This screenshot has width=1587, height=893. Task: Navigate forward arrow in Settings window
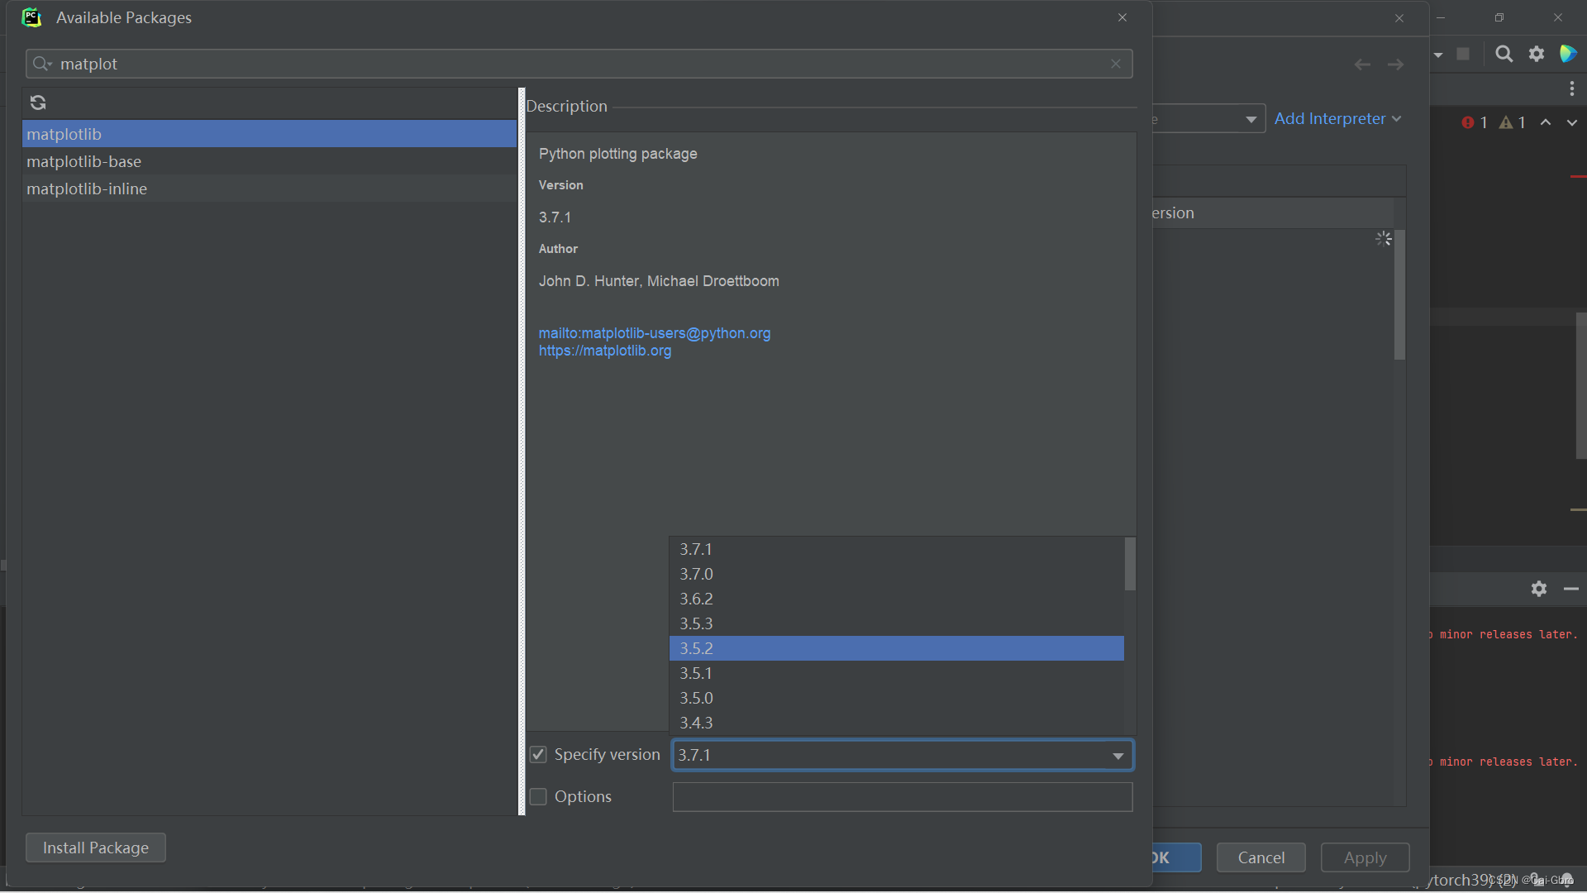tap(1396, 64)
